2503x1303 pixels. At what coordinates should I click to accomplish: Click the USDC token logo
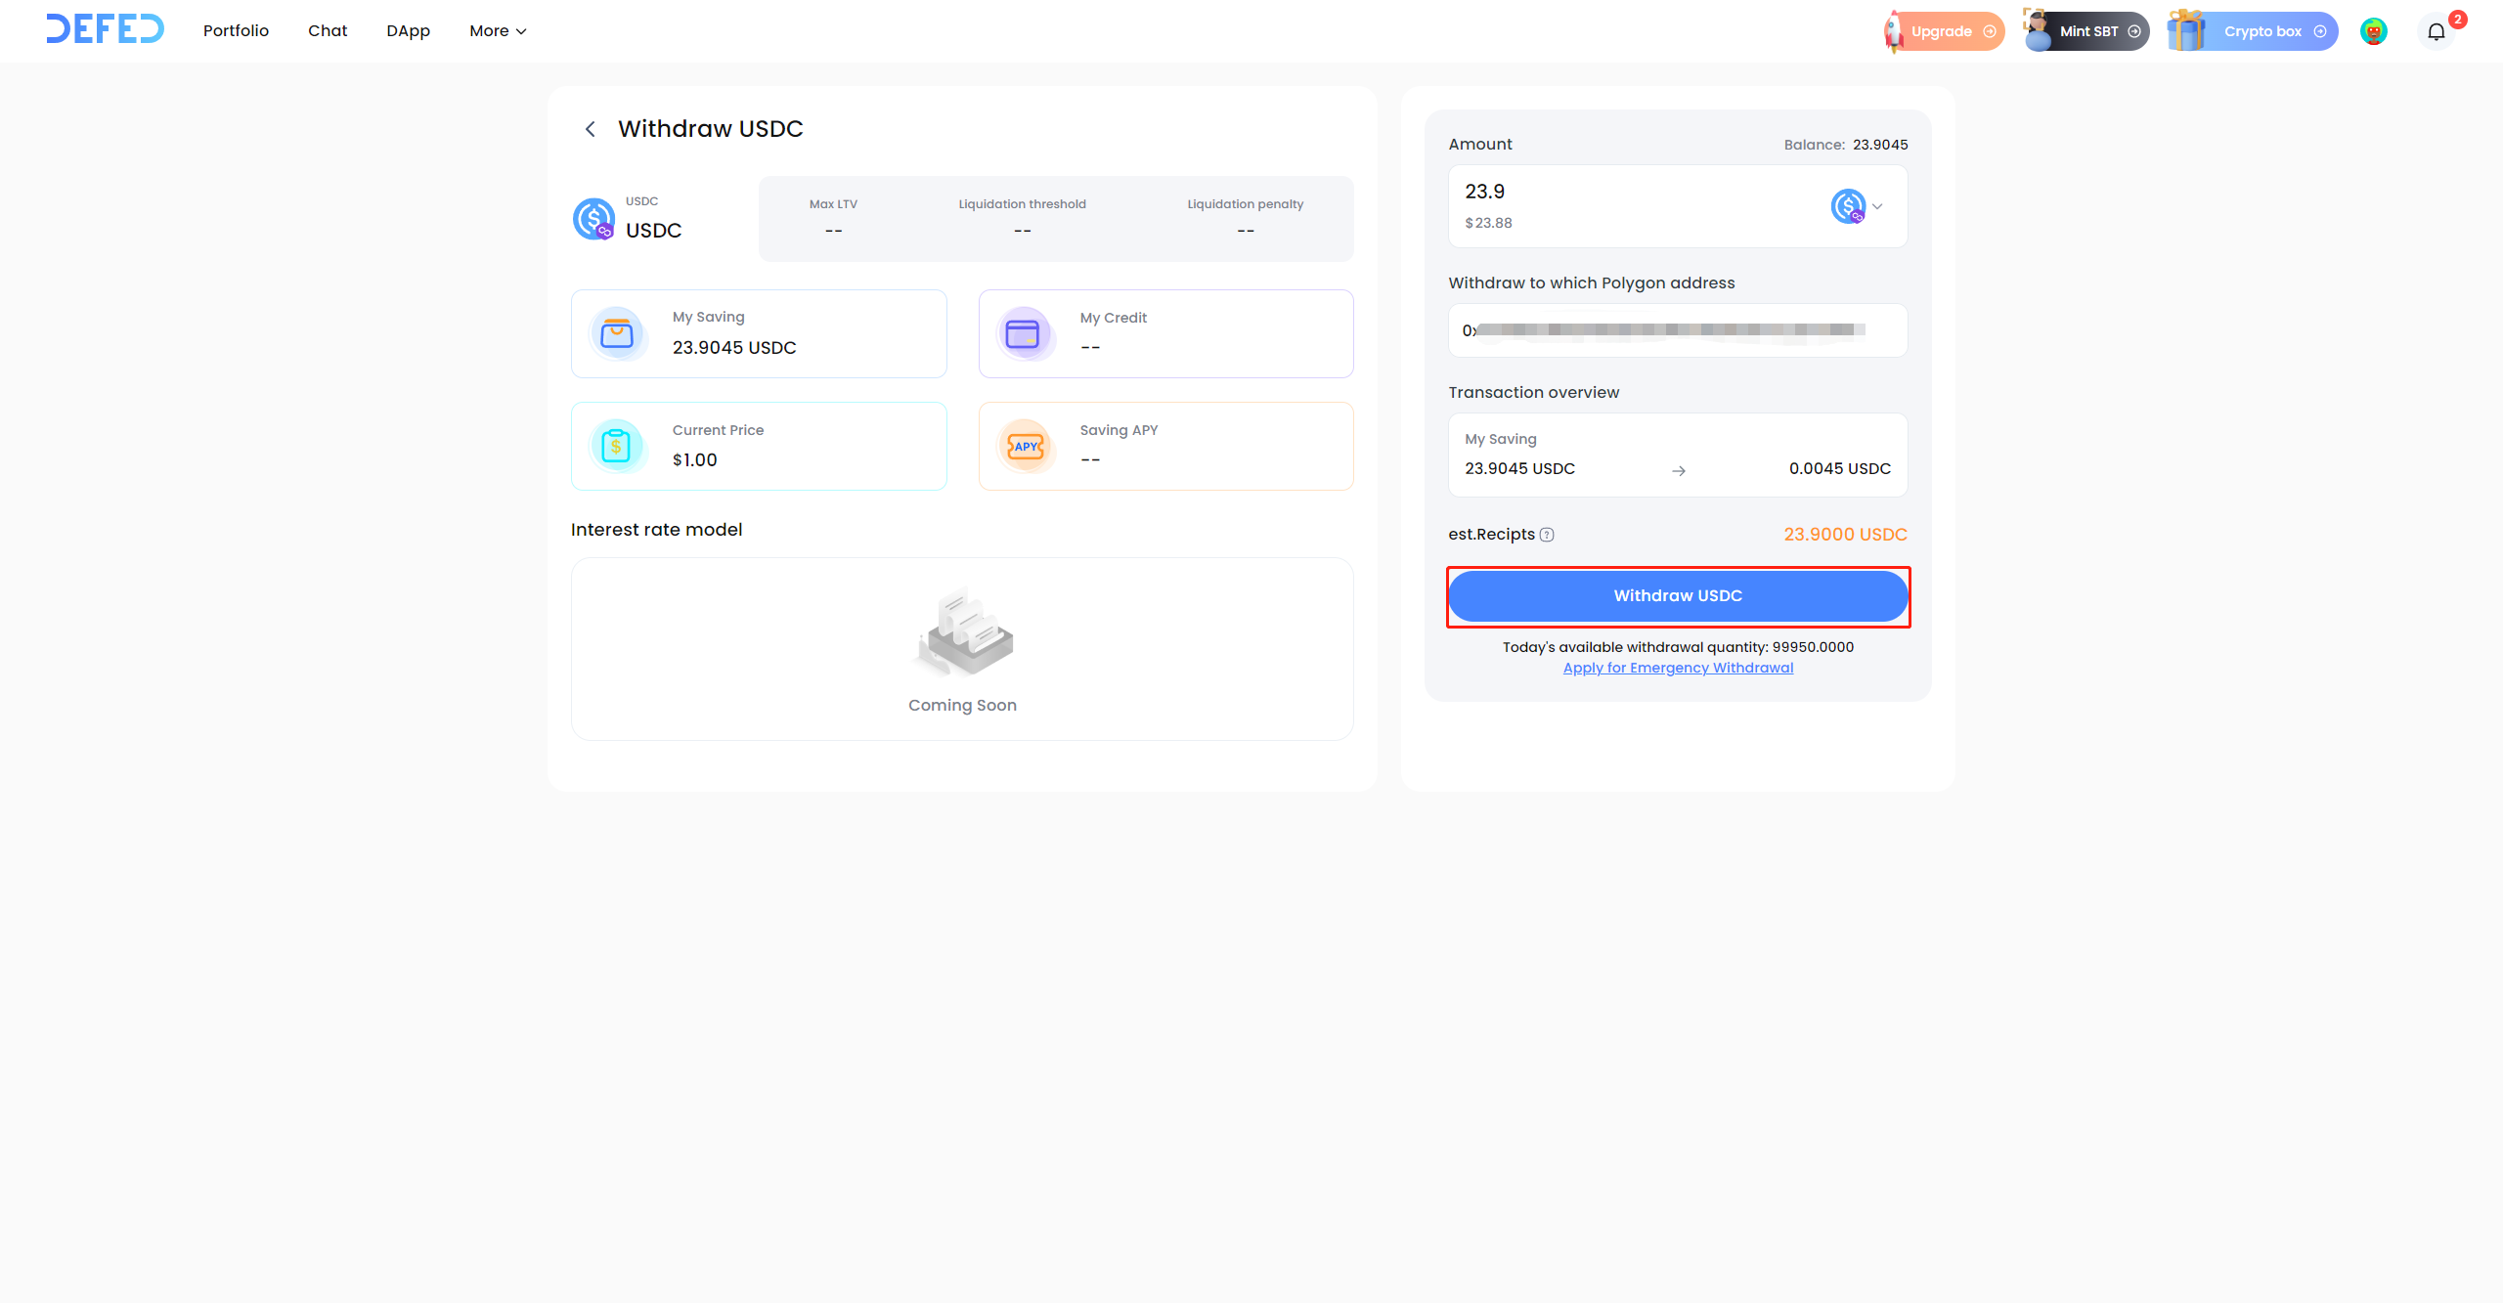pos(593,218)
